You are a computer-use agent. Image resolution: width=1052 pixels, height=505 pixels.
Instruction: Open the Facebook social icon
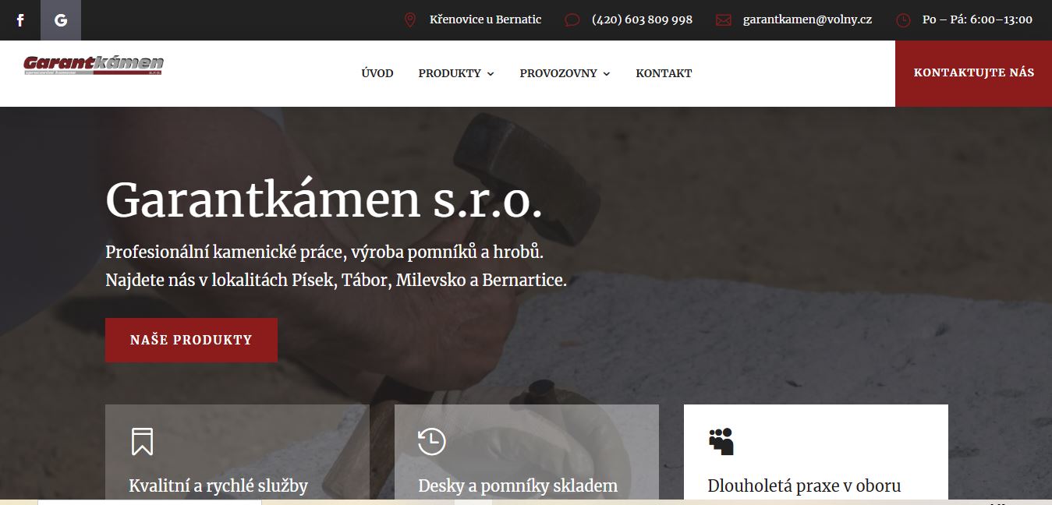pos(20,20)
